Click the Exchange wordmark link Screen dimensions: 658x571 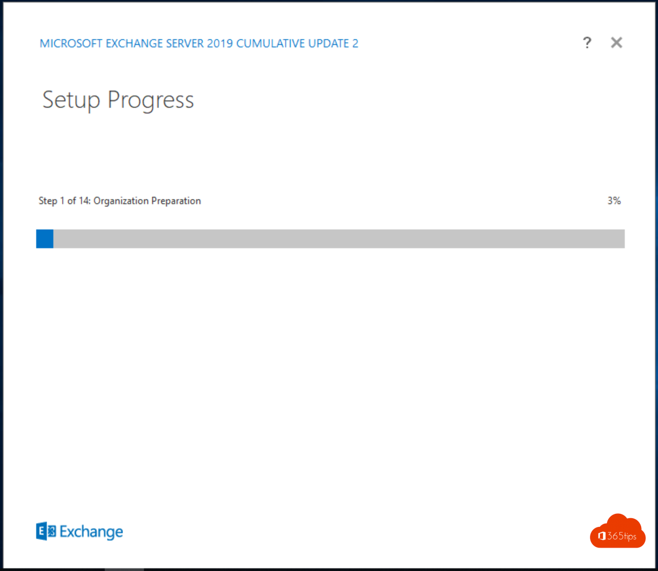pos(93,532)
